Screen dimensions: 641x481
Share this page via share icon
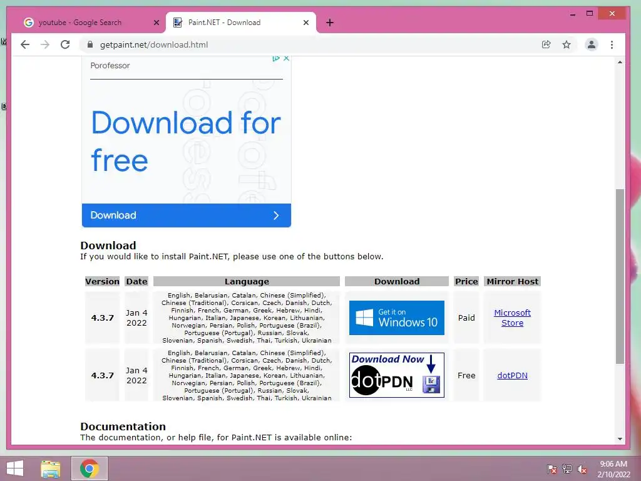click(x=546, y=44)
